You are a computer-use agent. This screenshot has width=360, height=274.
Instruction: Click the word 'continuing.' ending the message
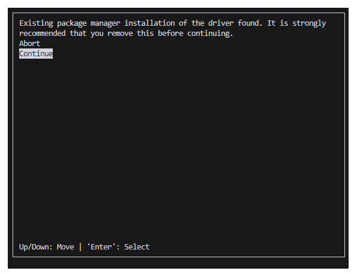[210, 34]
